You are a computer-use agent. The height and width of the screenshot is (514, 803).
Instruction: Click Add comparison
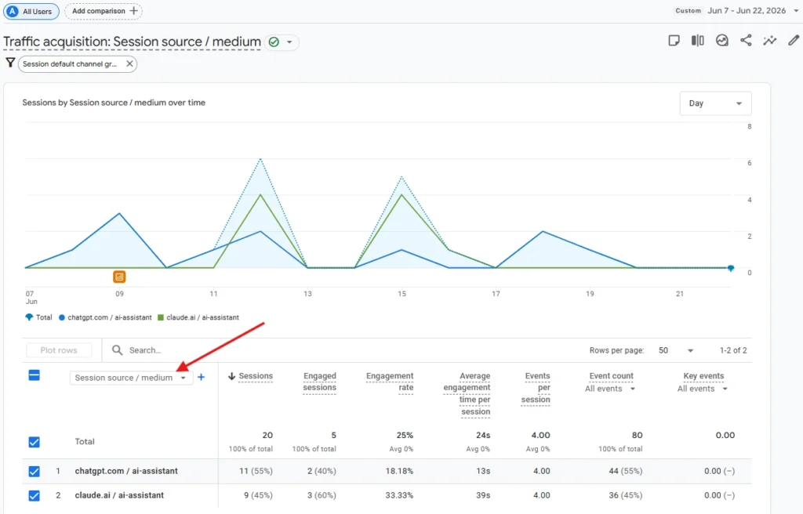104,11
